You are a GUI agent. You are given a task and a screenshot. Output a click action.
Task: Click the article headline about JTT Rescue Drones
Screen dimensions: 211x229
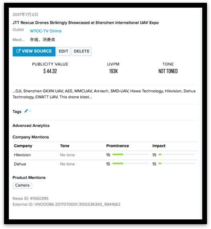86,23
